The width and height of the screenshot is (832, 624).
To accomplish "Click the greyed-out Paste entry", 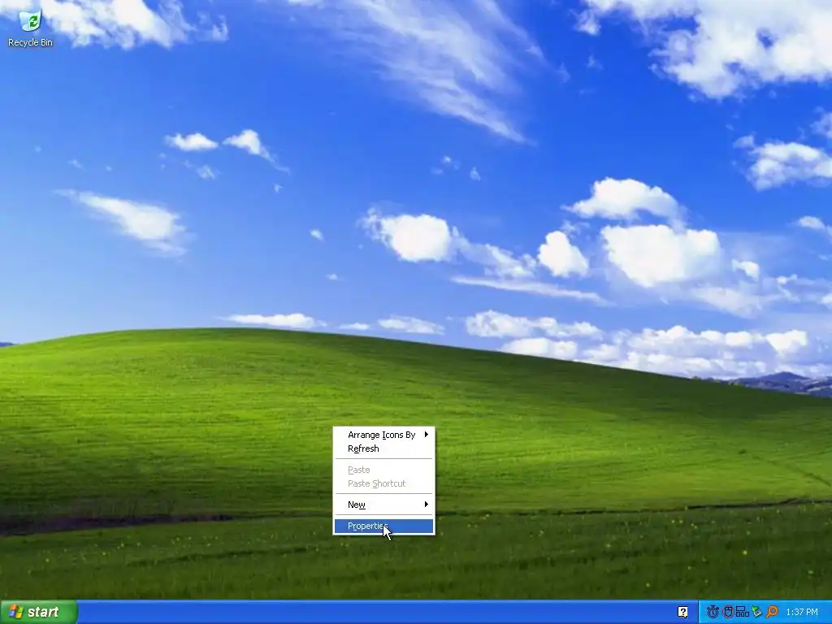I will pyautogui.click(x=383, y=470).
